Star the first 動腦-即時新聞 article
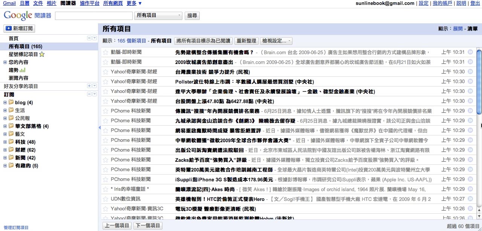The height and width of the screenshot is (231, 482). [106, 52]
